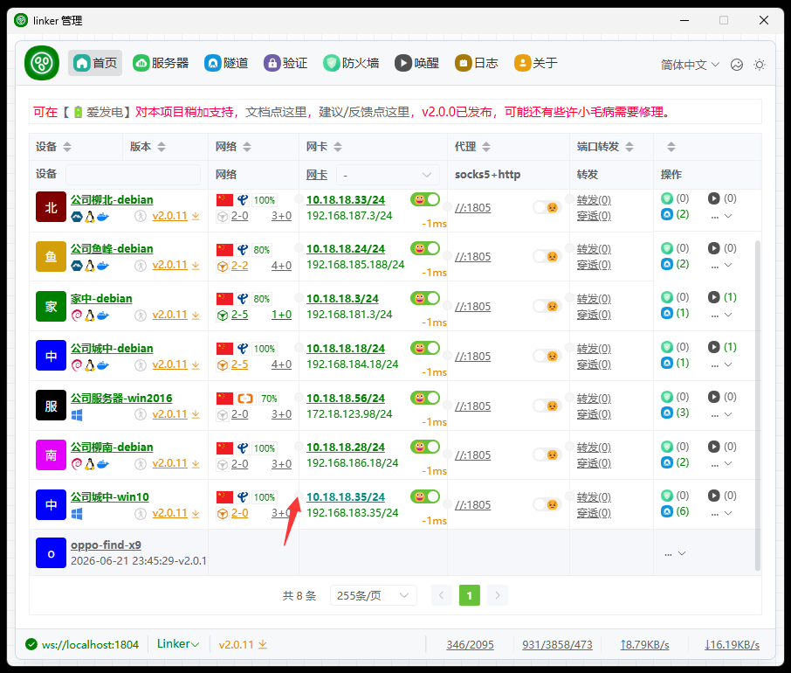Expand the more-actions menu for 公司鱼峰-debian
Viewport: 791px width, 673px height.
(x=721, y=265)
